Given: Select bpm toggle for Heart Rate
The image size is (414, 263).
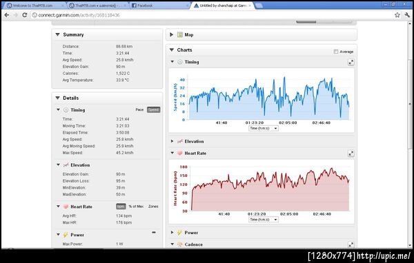Looking at the screenshot, I should coord(121,207).
